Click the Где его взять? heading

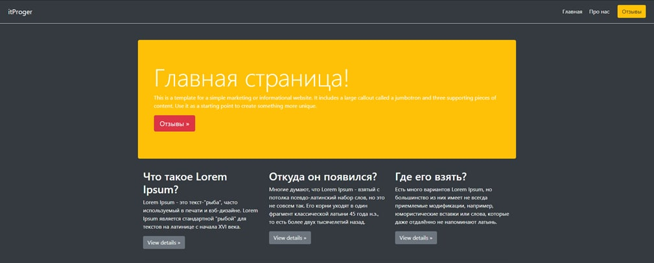431,177
